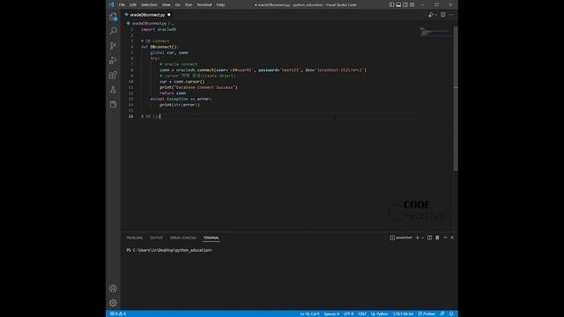Select the oracleDBconnect.py editor tab
This screenshot has width=564, height=317.
[x=148, y=15]
